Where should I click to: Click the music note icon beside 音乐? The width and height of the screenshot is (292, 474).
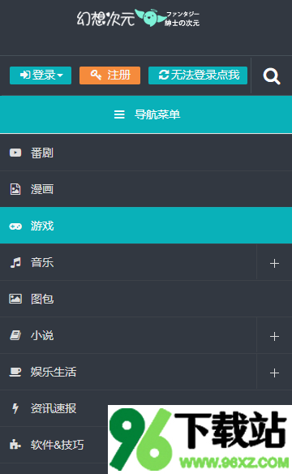pos(15,262)
